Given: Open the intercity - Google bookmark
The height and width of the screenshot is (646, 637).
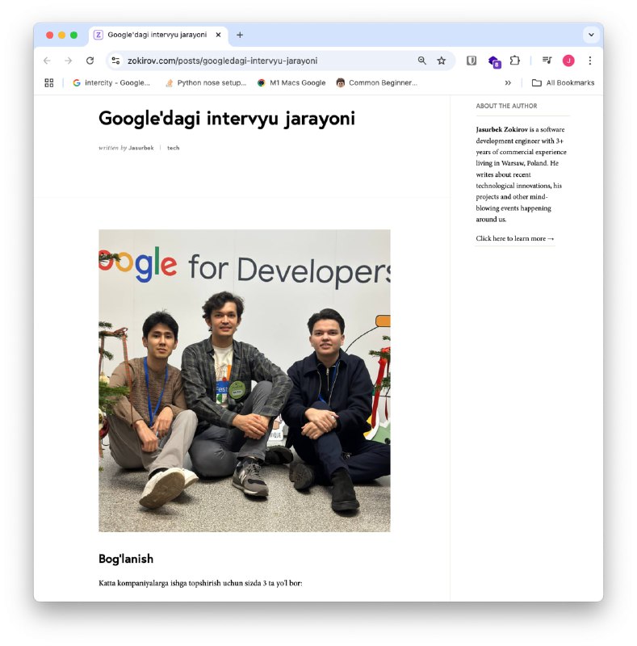Looking at the screenshot, I should coord(111,83).
